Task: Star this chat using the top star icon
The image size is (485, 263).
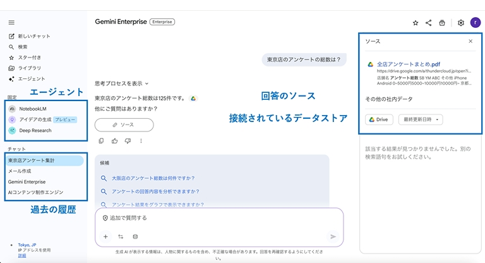Action: (x=416, y=23)
